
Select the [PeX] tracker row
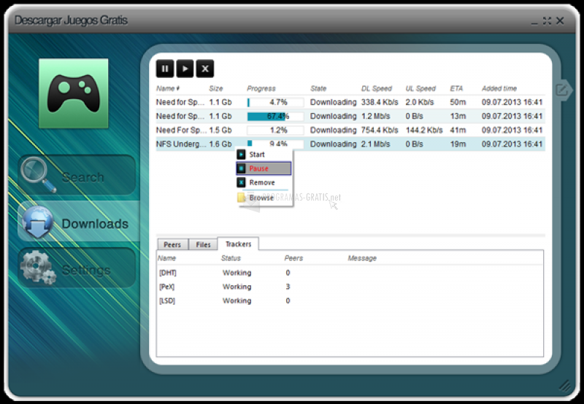[x=350, y=287]
